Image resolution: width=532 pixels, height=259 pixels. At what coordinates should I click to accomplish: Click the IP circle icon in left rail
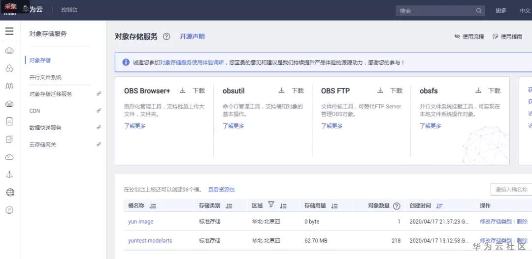9,210
